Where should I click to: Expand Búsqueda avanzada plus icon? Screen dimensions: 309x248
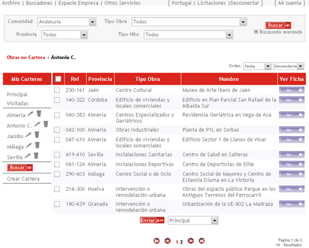pos(256,31)
